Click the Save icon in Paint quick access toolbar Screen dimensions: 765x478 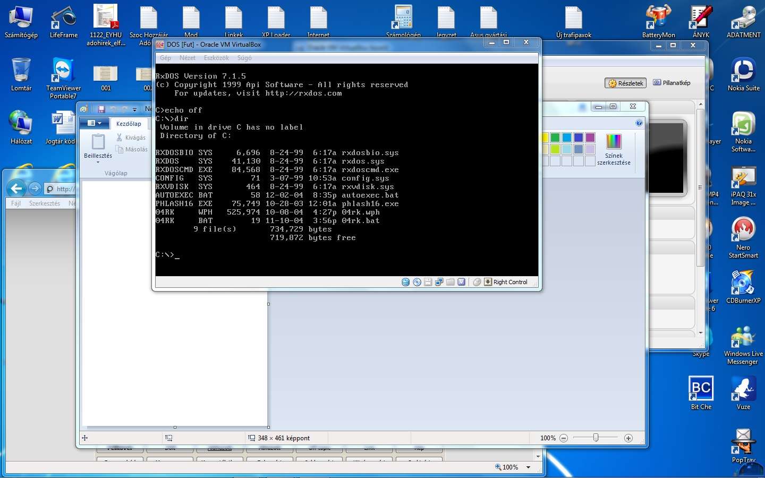(x=101, y=109)
